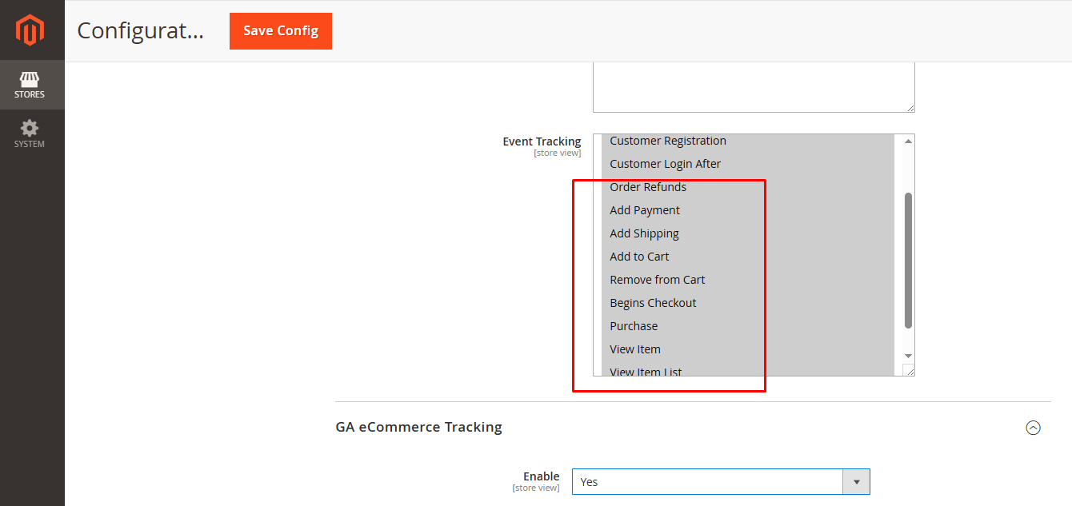This screenshot has height=506, width=1072.
Task: Select Add Shipping event option
Action: (644, 233)
